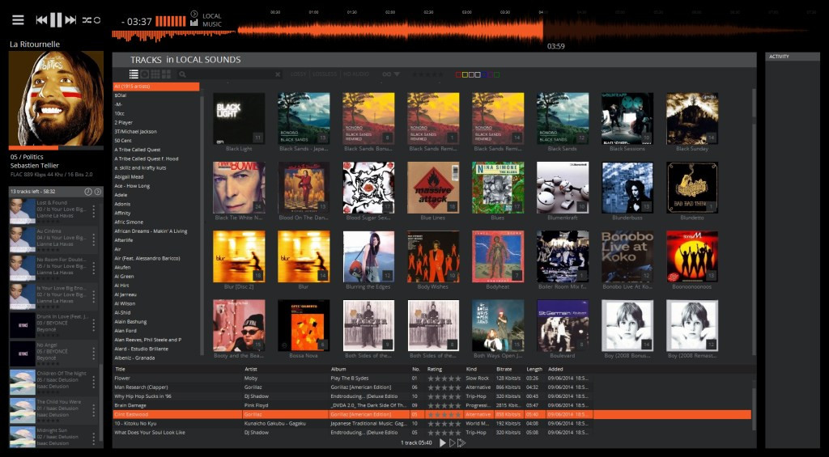
Task: Open the Black Light album thumbnail
Action: tap(239, 119)
